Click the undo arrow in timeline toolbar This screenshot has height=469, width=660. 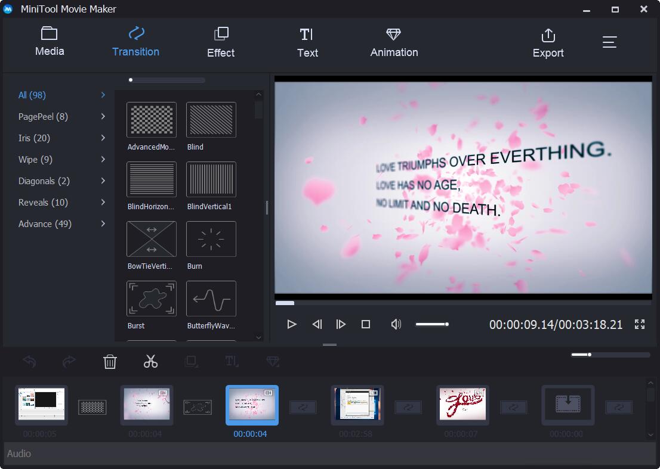click(29, 361)
